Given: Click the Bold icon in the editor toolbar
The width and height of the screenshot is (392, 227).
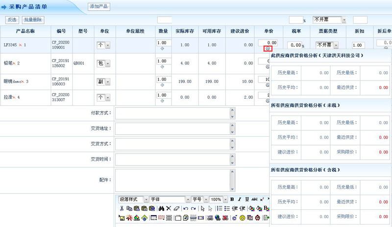Looking at the screenshot, I should pyautogui.click(x=232, y=200).
